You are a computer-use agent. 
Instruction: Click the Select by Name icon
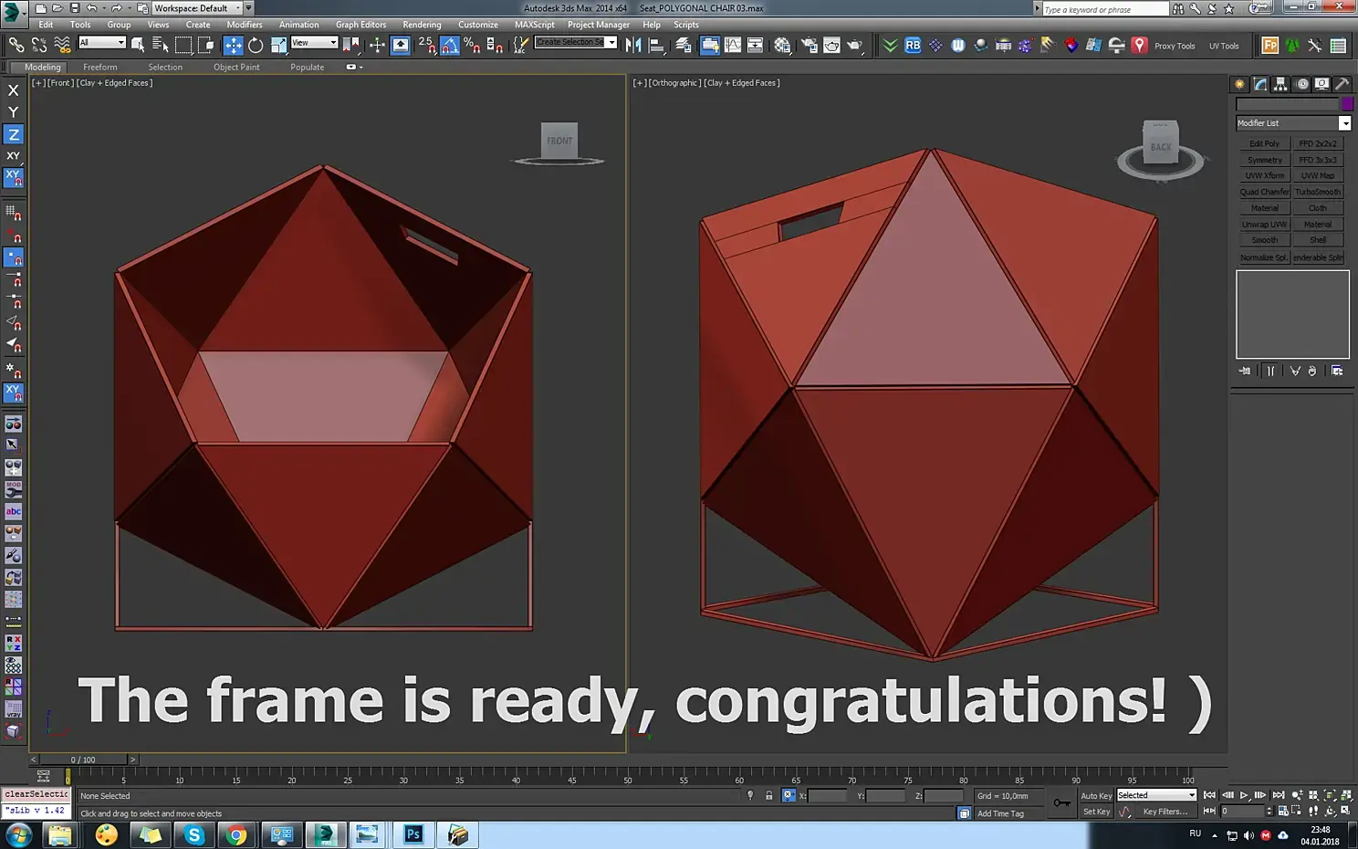pyautogui.click(x=161, y=45)
